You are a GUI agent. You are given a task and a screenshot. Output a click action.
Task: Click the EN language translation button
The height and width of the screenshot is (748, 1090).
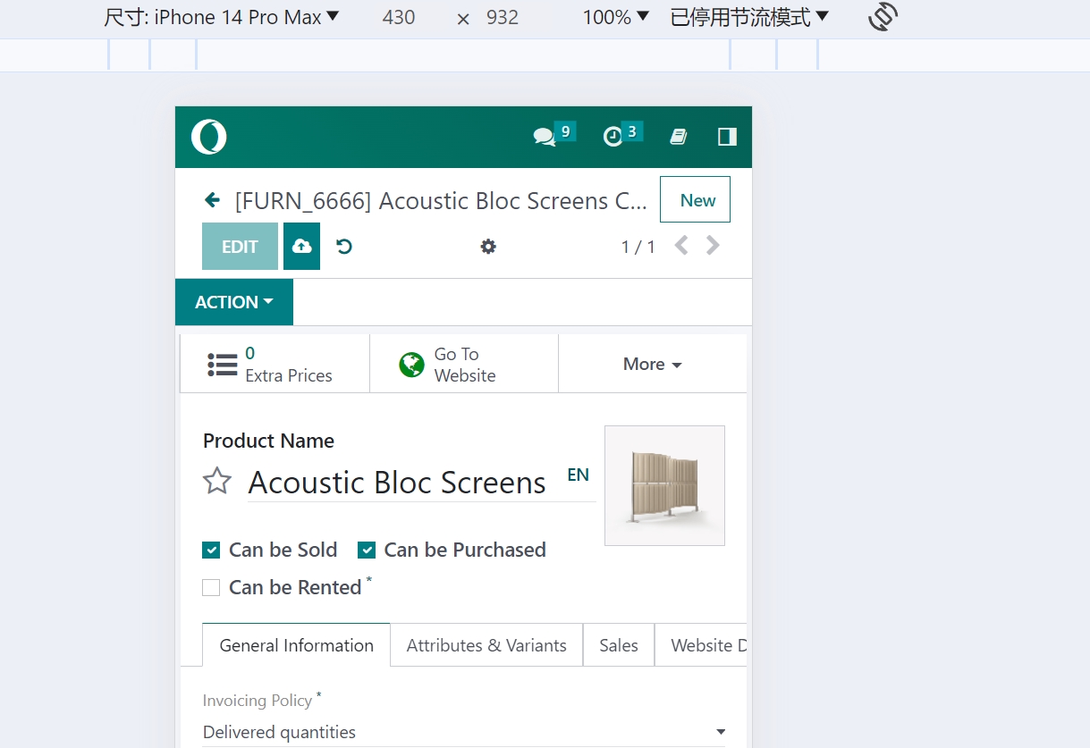[579, 475]
